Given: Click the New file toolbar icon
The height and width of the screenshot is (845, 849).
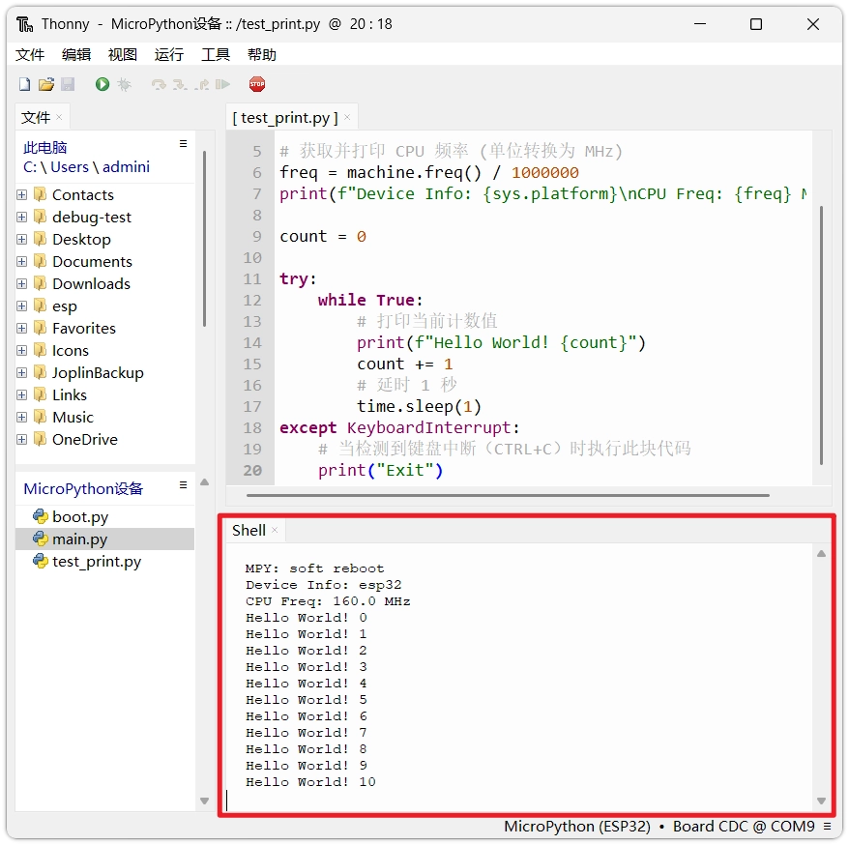Looking at the screenshot, I should [x=25, y=85].
